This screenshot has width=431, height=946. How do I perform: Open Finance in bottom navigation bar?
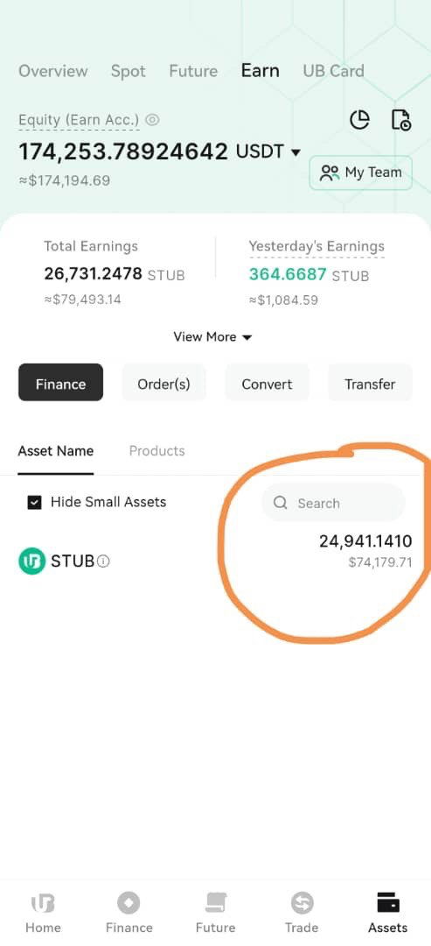click(x=129, y=913)
